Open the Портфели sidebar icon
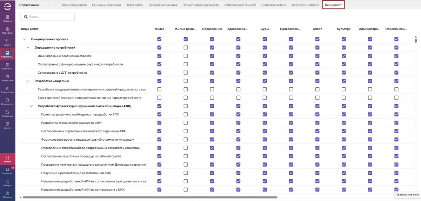 click(7, 30)
